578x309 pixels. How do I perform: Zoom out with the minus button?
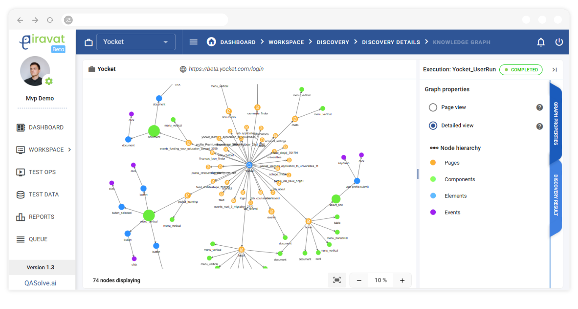point(359,280)
